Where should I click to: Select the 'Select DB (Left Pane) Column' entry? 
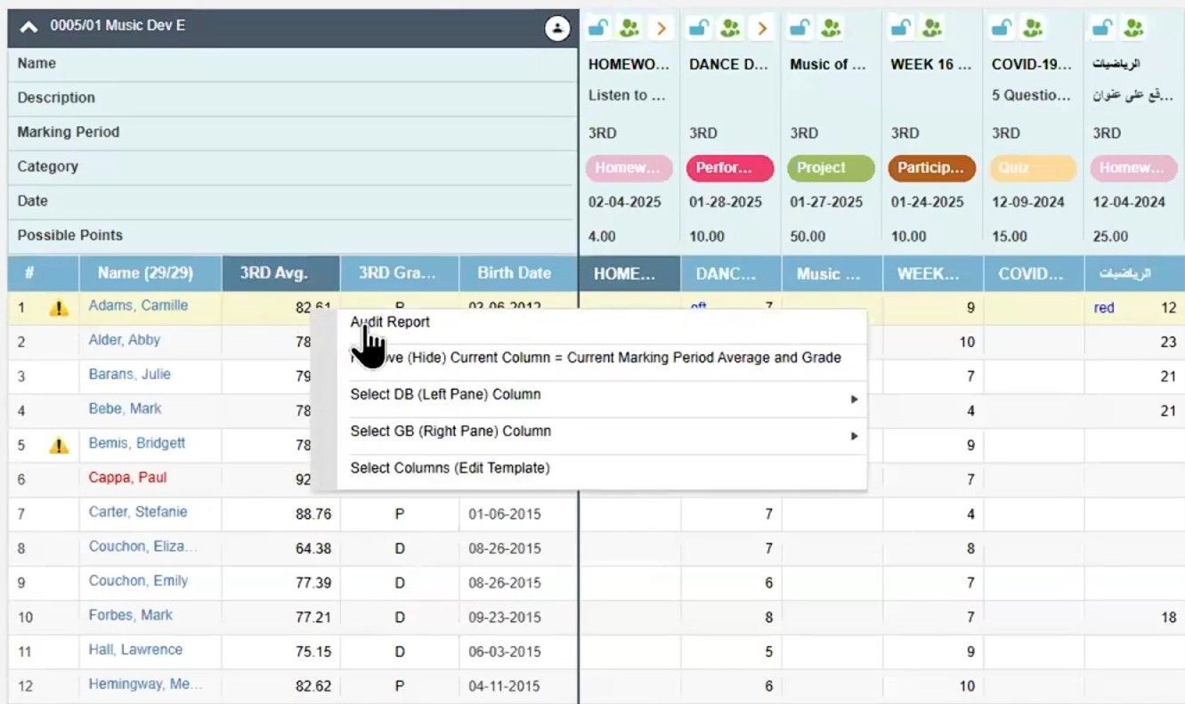(445, 394)
